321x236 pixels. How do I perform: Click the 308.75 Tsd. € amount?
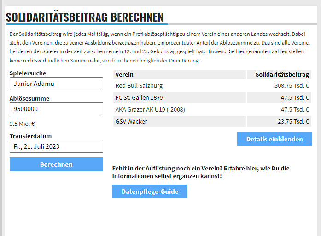click(x=292, y=85)
